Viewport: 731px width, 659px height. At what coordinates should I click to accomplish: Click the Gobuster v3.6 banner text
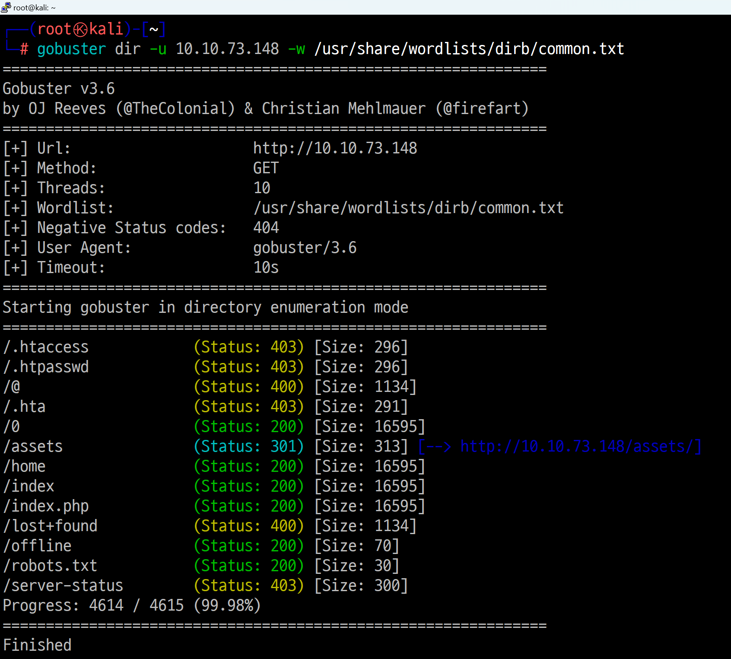tap(59, 89)
